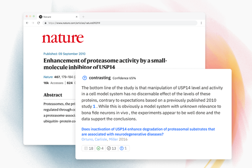Click the Nature journal name link
Image resolution: width=252 pixels, height=168 pixels.
coord(48,77)
